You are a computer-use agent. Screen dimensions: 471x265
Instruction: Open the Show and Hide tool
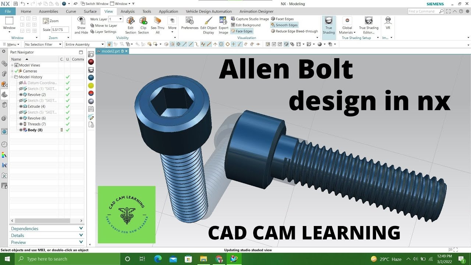[x=81, y=25]
